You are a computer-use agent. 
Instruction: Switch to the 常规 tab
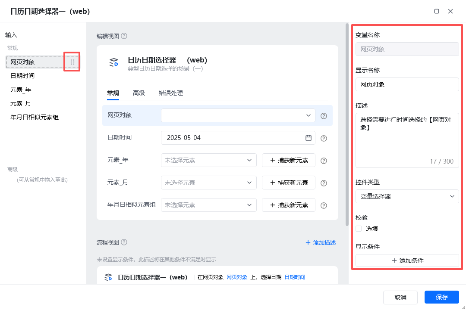(113, 93)
